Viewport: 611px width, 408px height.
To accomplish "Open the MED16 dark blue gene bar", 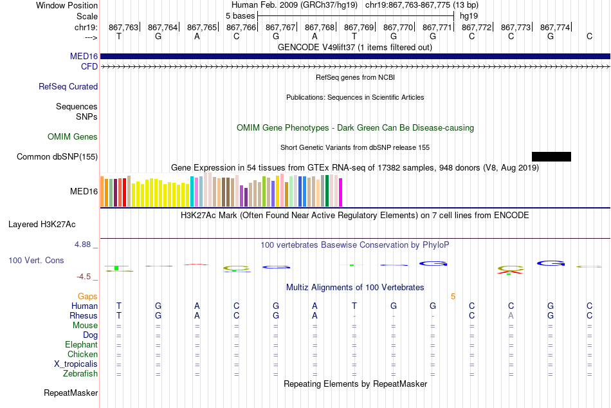I will [356, 56].
